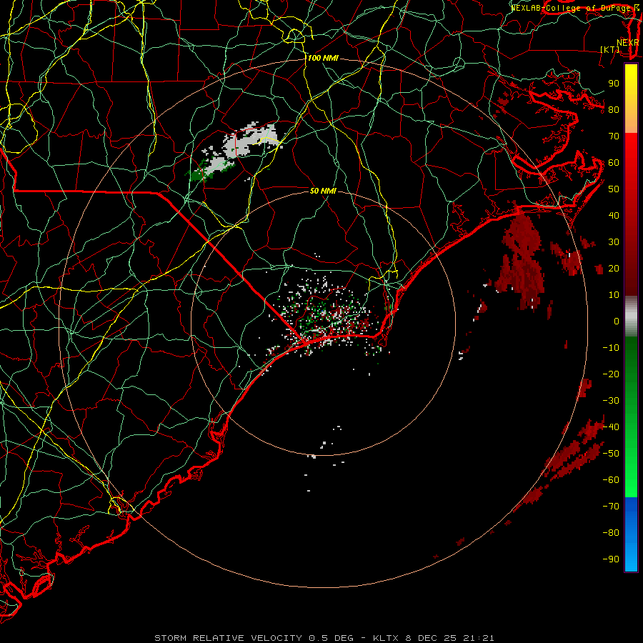Click the -50 value on velocity scale
Viewport: 643px width, 643px height.
click(x=611, y=454)
